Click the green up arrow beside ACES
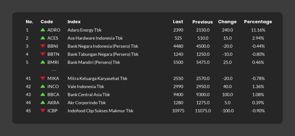The width and height of the screenshot is (295, 136). coord(43,38)
